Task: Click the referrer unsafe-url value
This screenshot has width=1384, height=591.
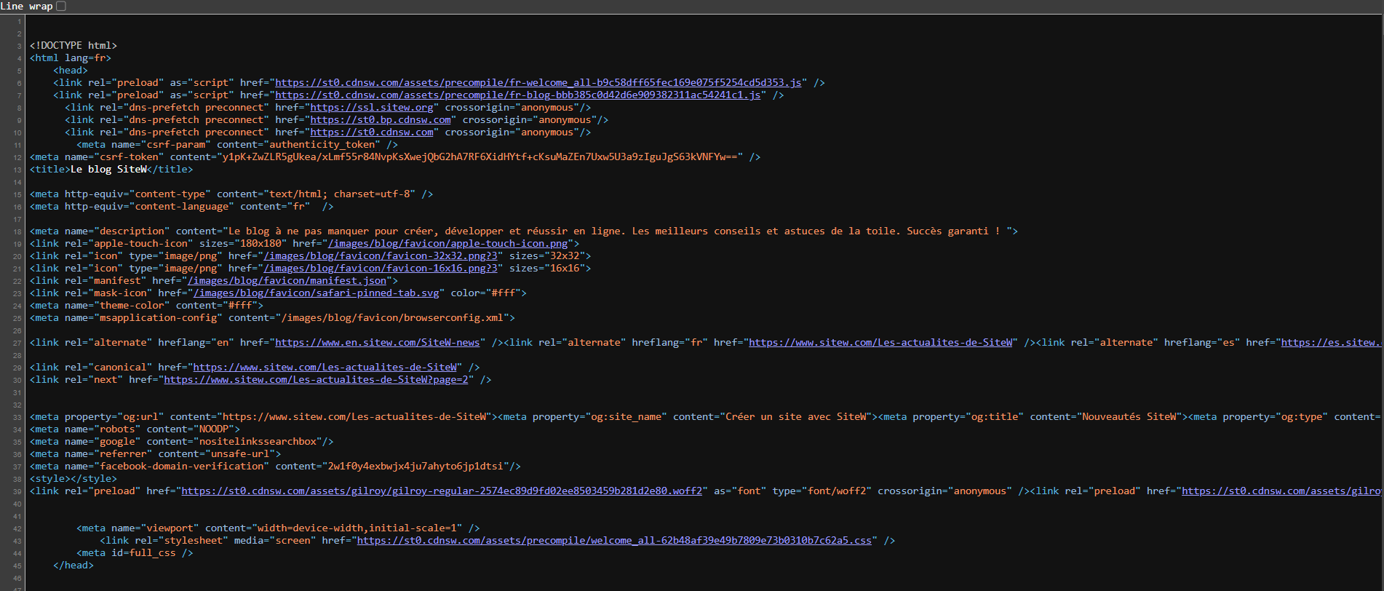Action: coord(240,454)
